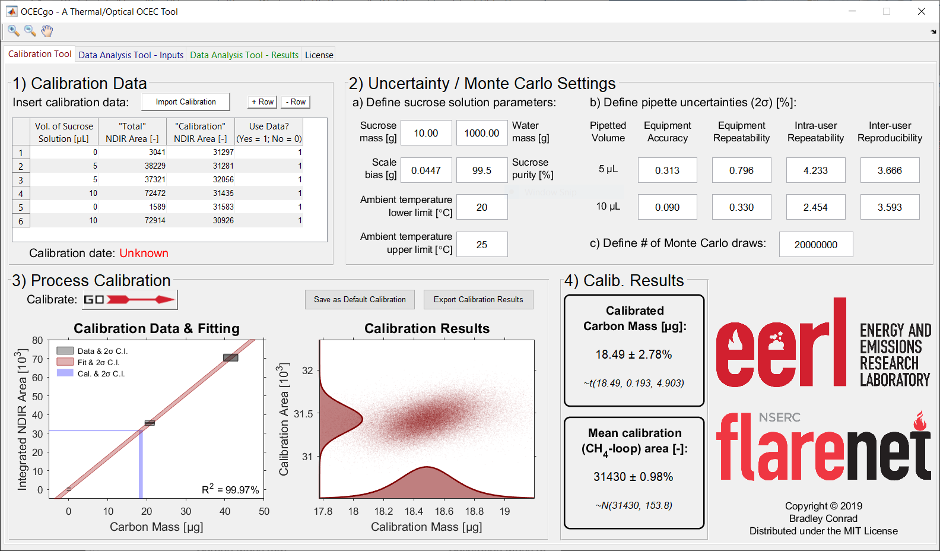This screenshot has width=940, height=551.
Task: Select table row header 4
Action: tap(21, 194)
